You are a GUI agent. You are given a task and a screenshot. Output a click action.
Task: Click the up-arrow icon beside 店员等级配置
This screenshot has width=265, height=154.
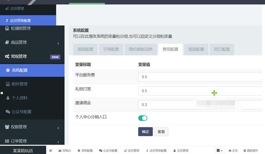[x=7, y=21]
